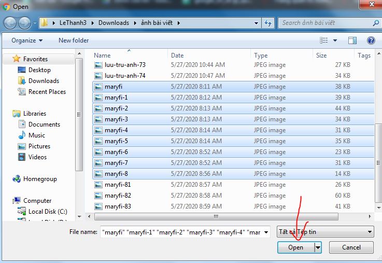Click the '5/27/2020 8:56 AM' date cell
Viewport: 382px width, 263px height.
(196, 174)
